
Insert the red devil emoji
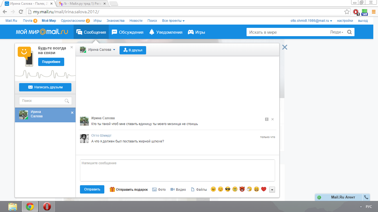point(242,189)
